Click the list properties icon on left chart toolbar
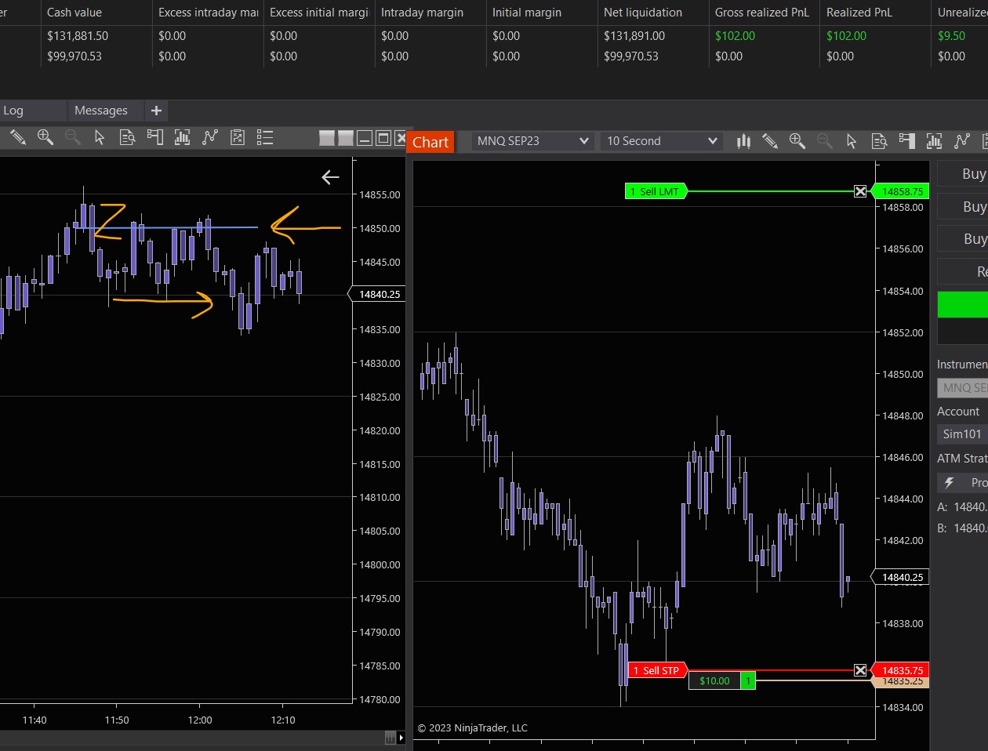The height and width of the screenshot is (751, 988). (265, 138)
